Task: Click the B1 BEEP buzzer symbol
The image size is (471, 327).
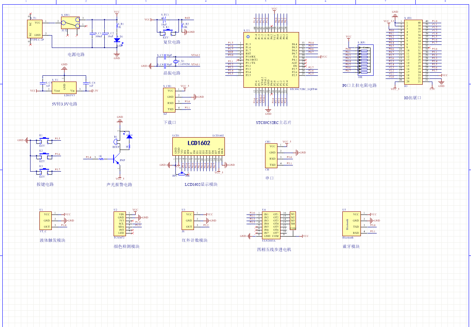Action: click(117, 142)
